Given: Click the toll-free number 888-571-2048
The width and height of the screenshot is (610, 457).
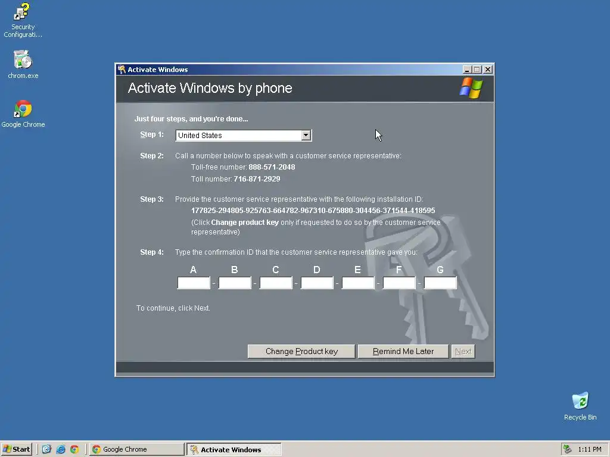Looking at the screenshot, I should point(272,167).
